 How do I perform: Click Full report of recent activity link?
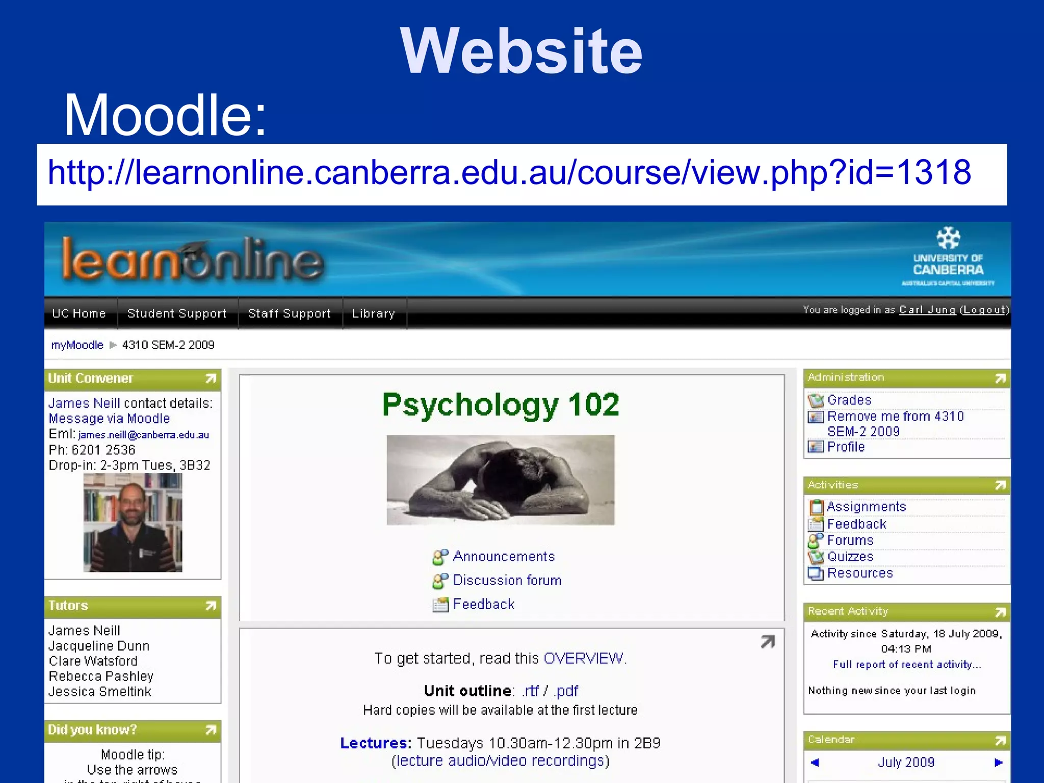[x=906, y=665]
